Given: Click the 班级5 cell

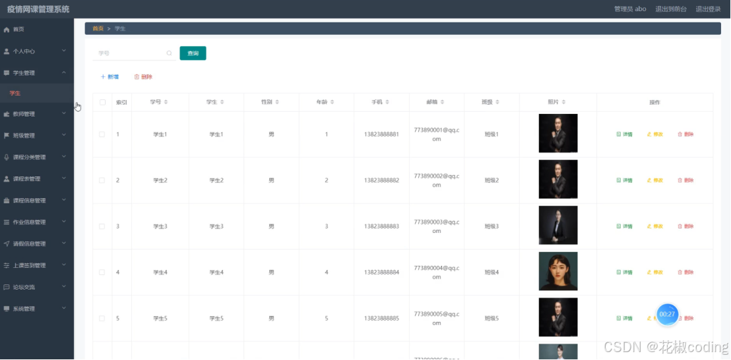Looking at the screenshot, I should 492,319.
